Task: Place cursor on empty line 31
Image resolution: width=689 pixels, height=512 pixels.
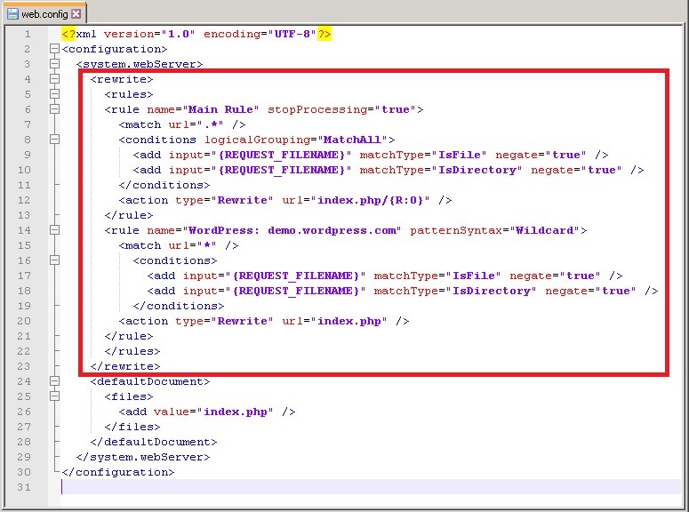Action: [371, 487]
